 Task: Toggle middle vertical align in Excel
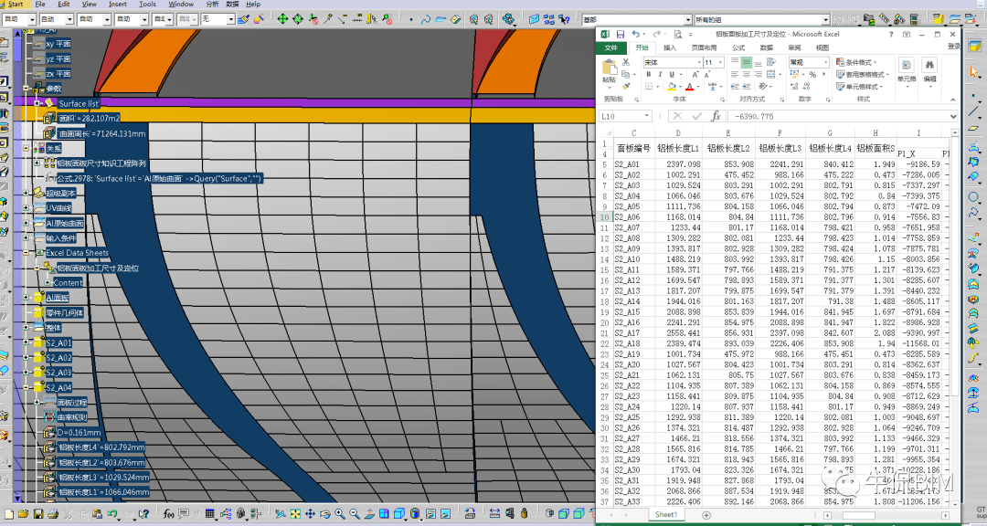coord(747,62)
